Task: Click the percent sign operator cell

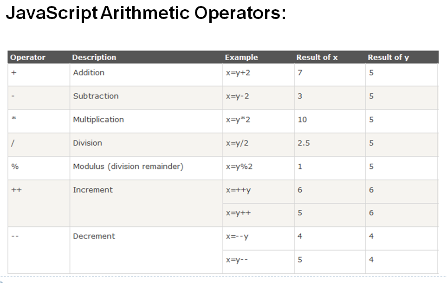Action: [15, 167]
